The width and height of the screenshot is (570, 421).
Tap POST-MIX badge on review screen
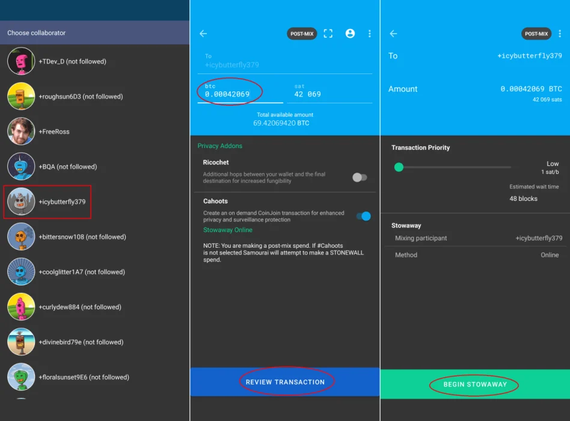click(x=536, y=34)
